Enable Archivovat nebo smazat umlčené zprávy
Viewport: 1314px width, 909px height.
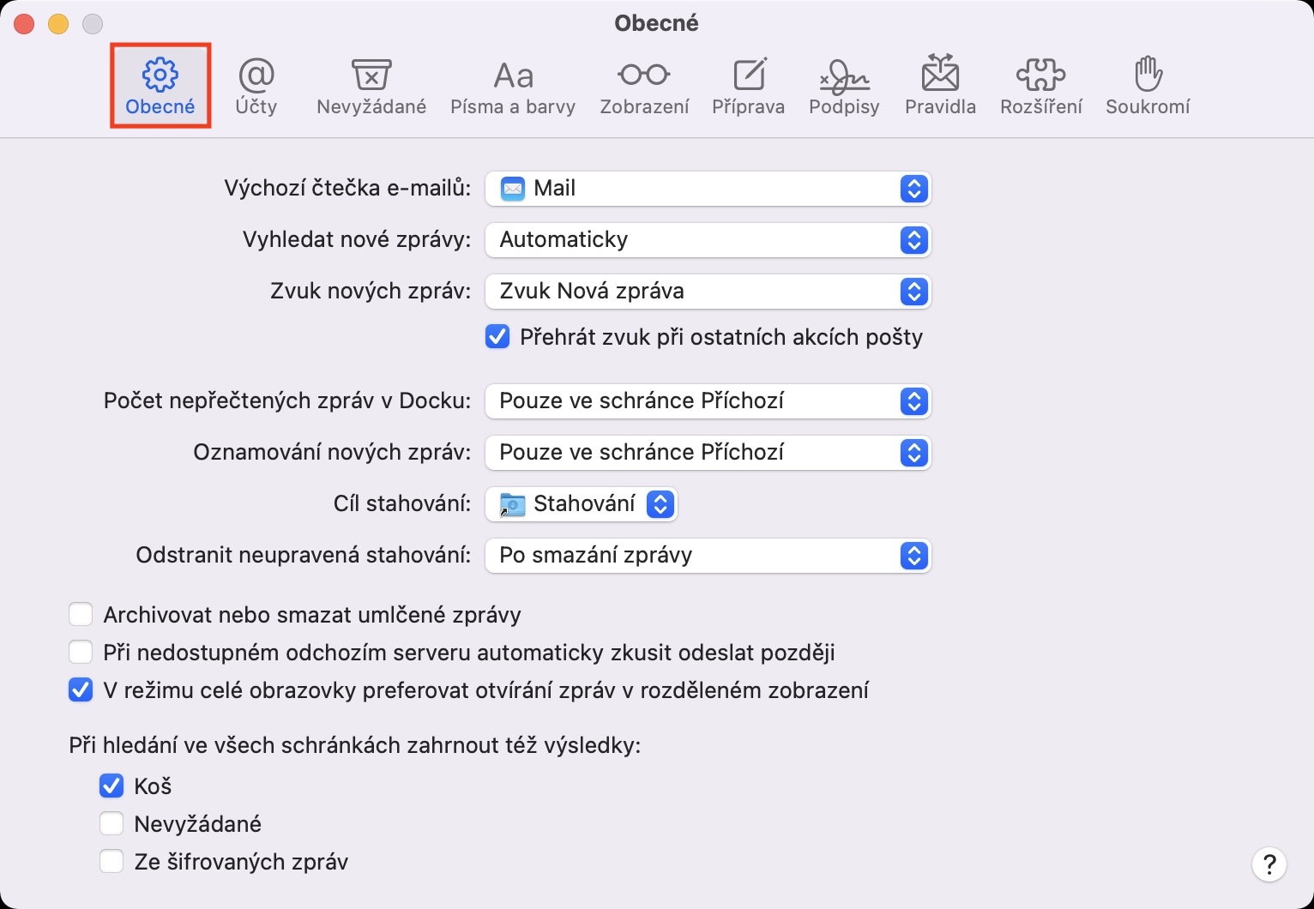coord(81,615)
